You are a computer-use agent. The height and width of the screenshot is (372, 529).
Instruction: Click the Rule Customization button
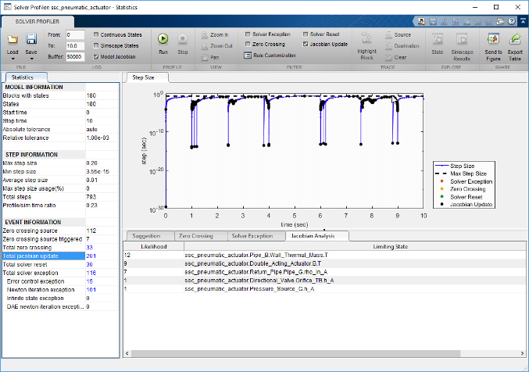click(x=268, y=55)
